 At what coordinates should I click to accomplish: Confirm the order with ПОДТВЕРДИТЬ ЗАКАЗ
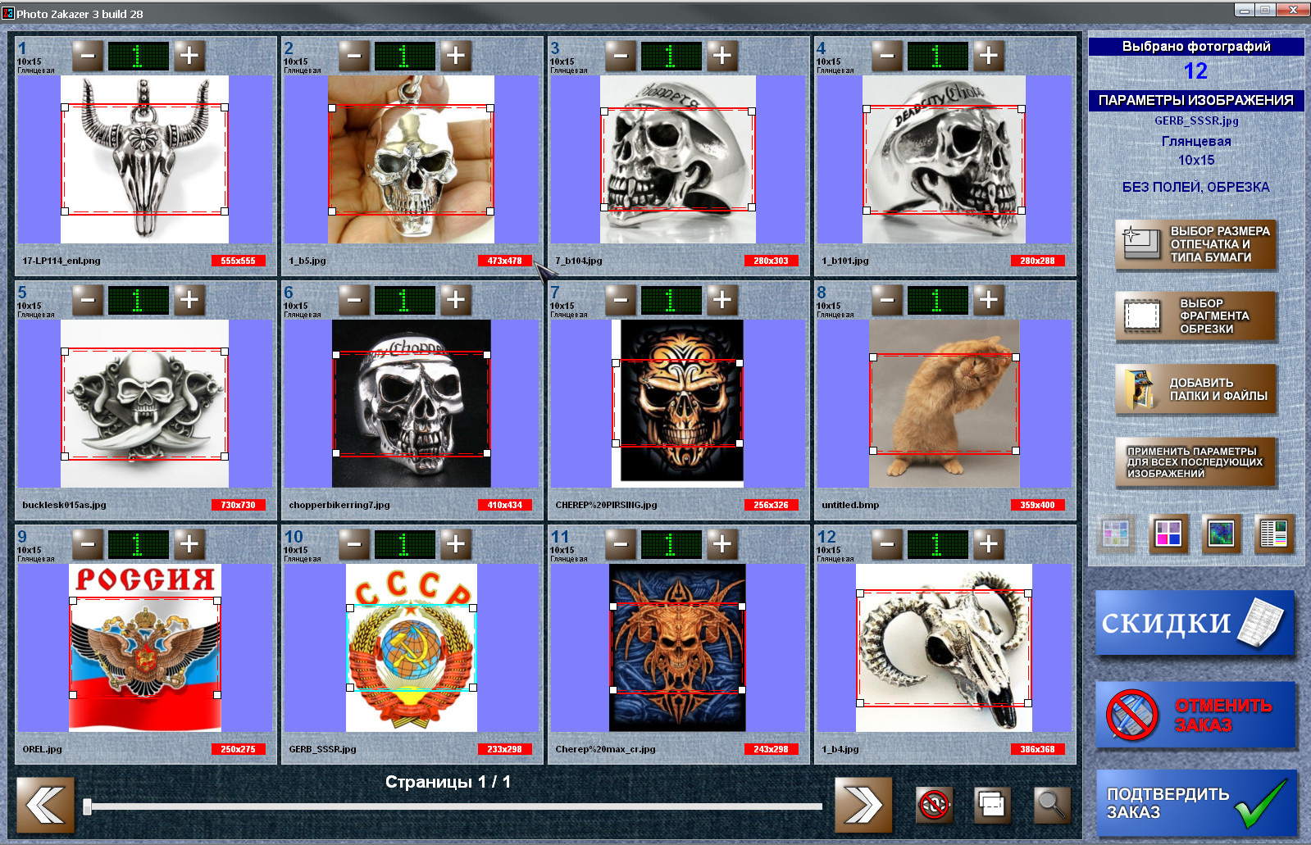[x=1196, y=803]
